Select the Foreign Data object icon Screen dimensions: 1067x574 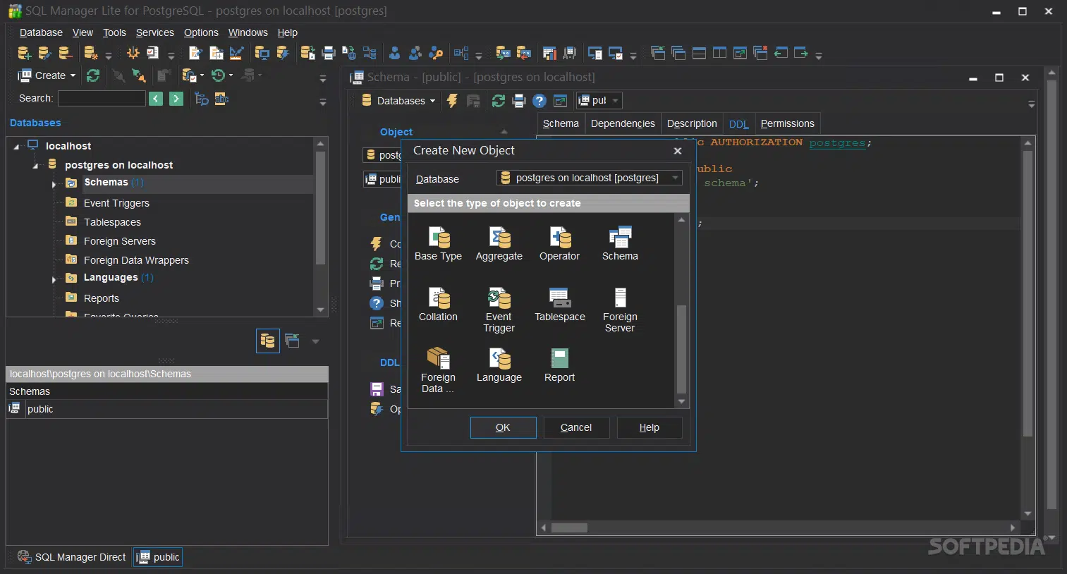[x=438, y=371]
